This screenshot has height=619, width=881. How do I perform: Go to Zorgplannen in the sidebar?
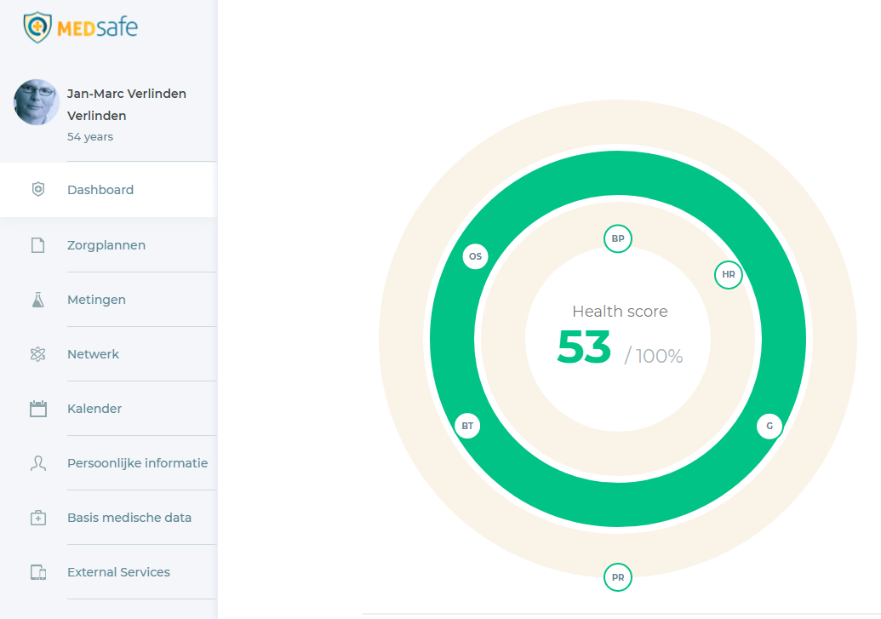coord(106,245)
